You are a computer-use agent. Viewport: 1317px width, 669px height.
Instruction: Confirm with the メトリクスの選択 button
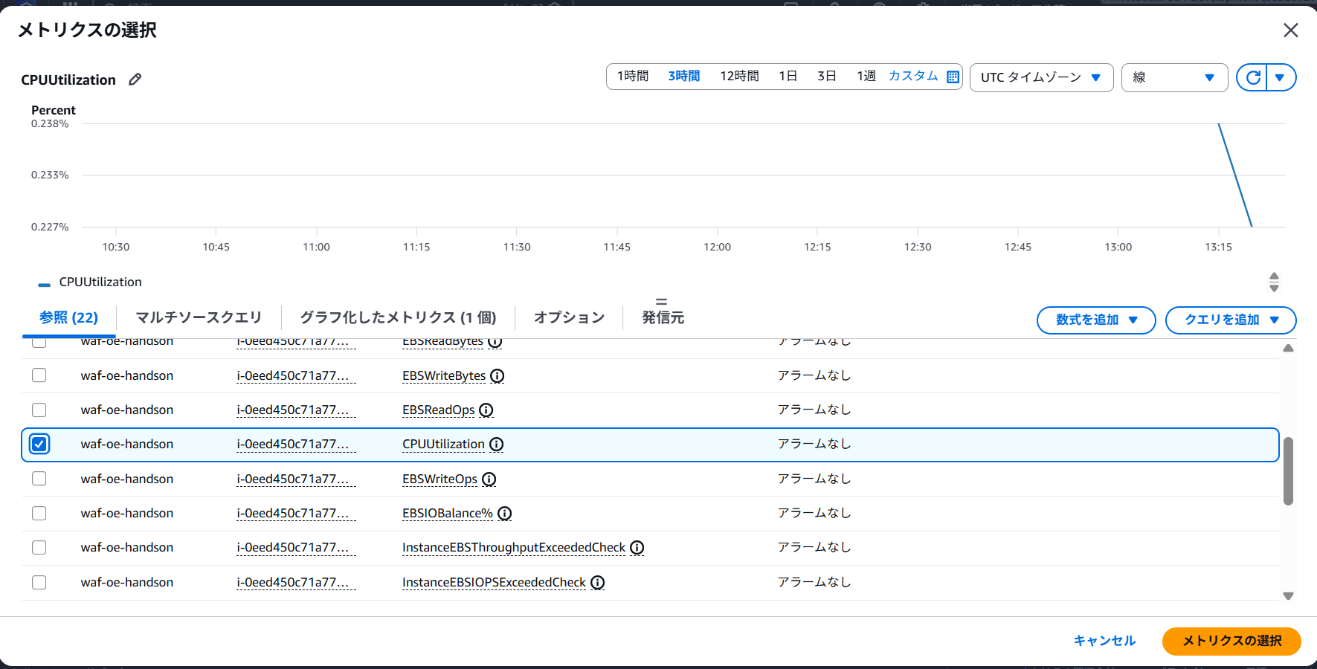[x=1231, y=641]
